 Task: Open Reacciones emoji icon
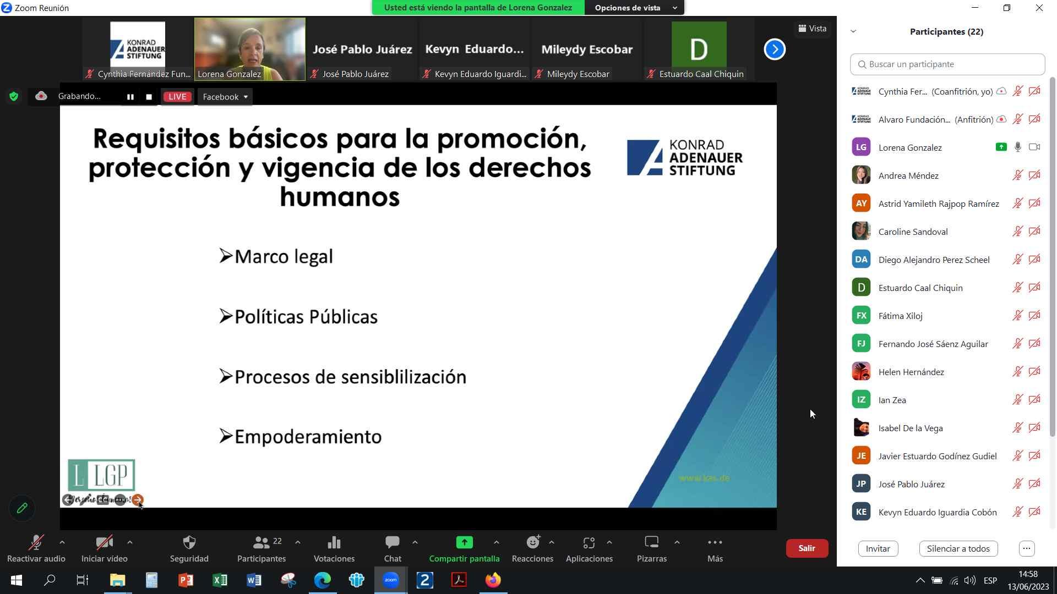532,543
